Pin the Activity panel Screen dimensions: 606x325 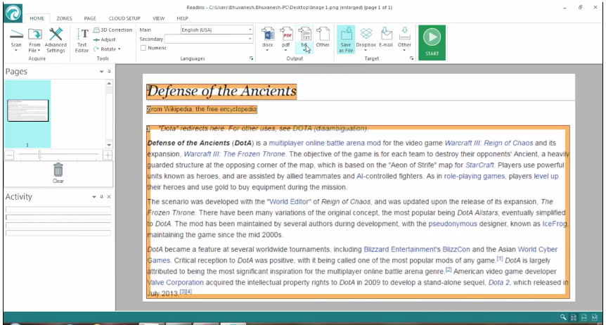pyautogui.click(x=101, y=196)
